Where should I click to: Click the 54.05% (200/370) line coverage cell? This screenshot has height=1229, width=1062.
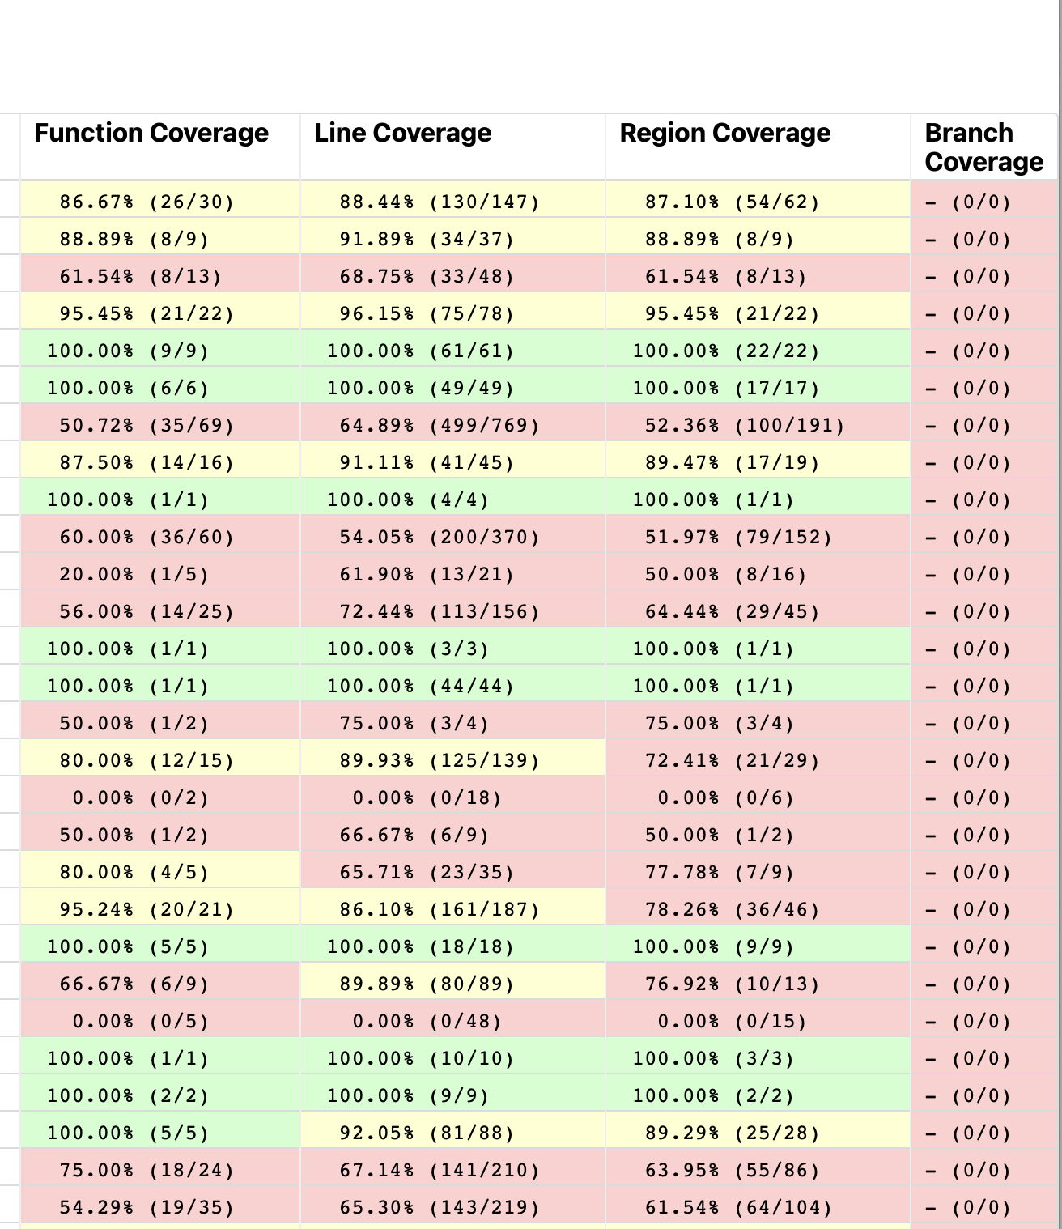[x=440, y=537]
